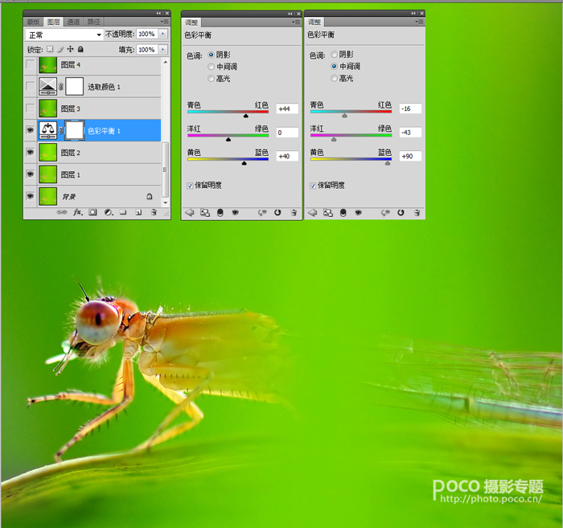This screenshot has width=563, height=528.
Task: Uncheck 保留明度 in the right adjustments panel
Action: pos(313,186)
